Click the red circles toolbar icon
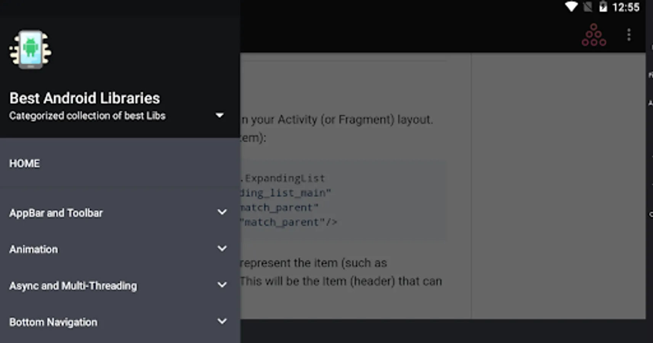The image size is (653, 343). coord(594,34)
